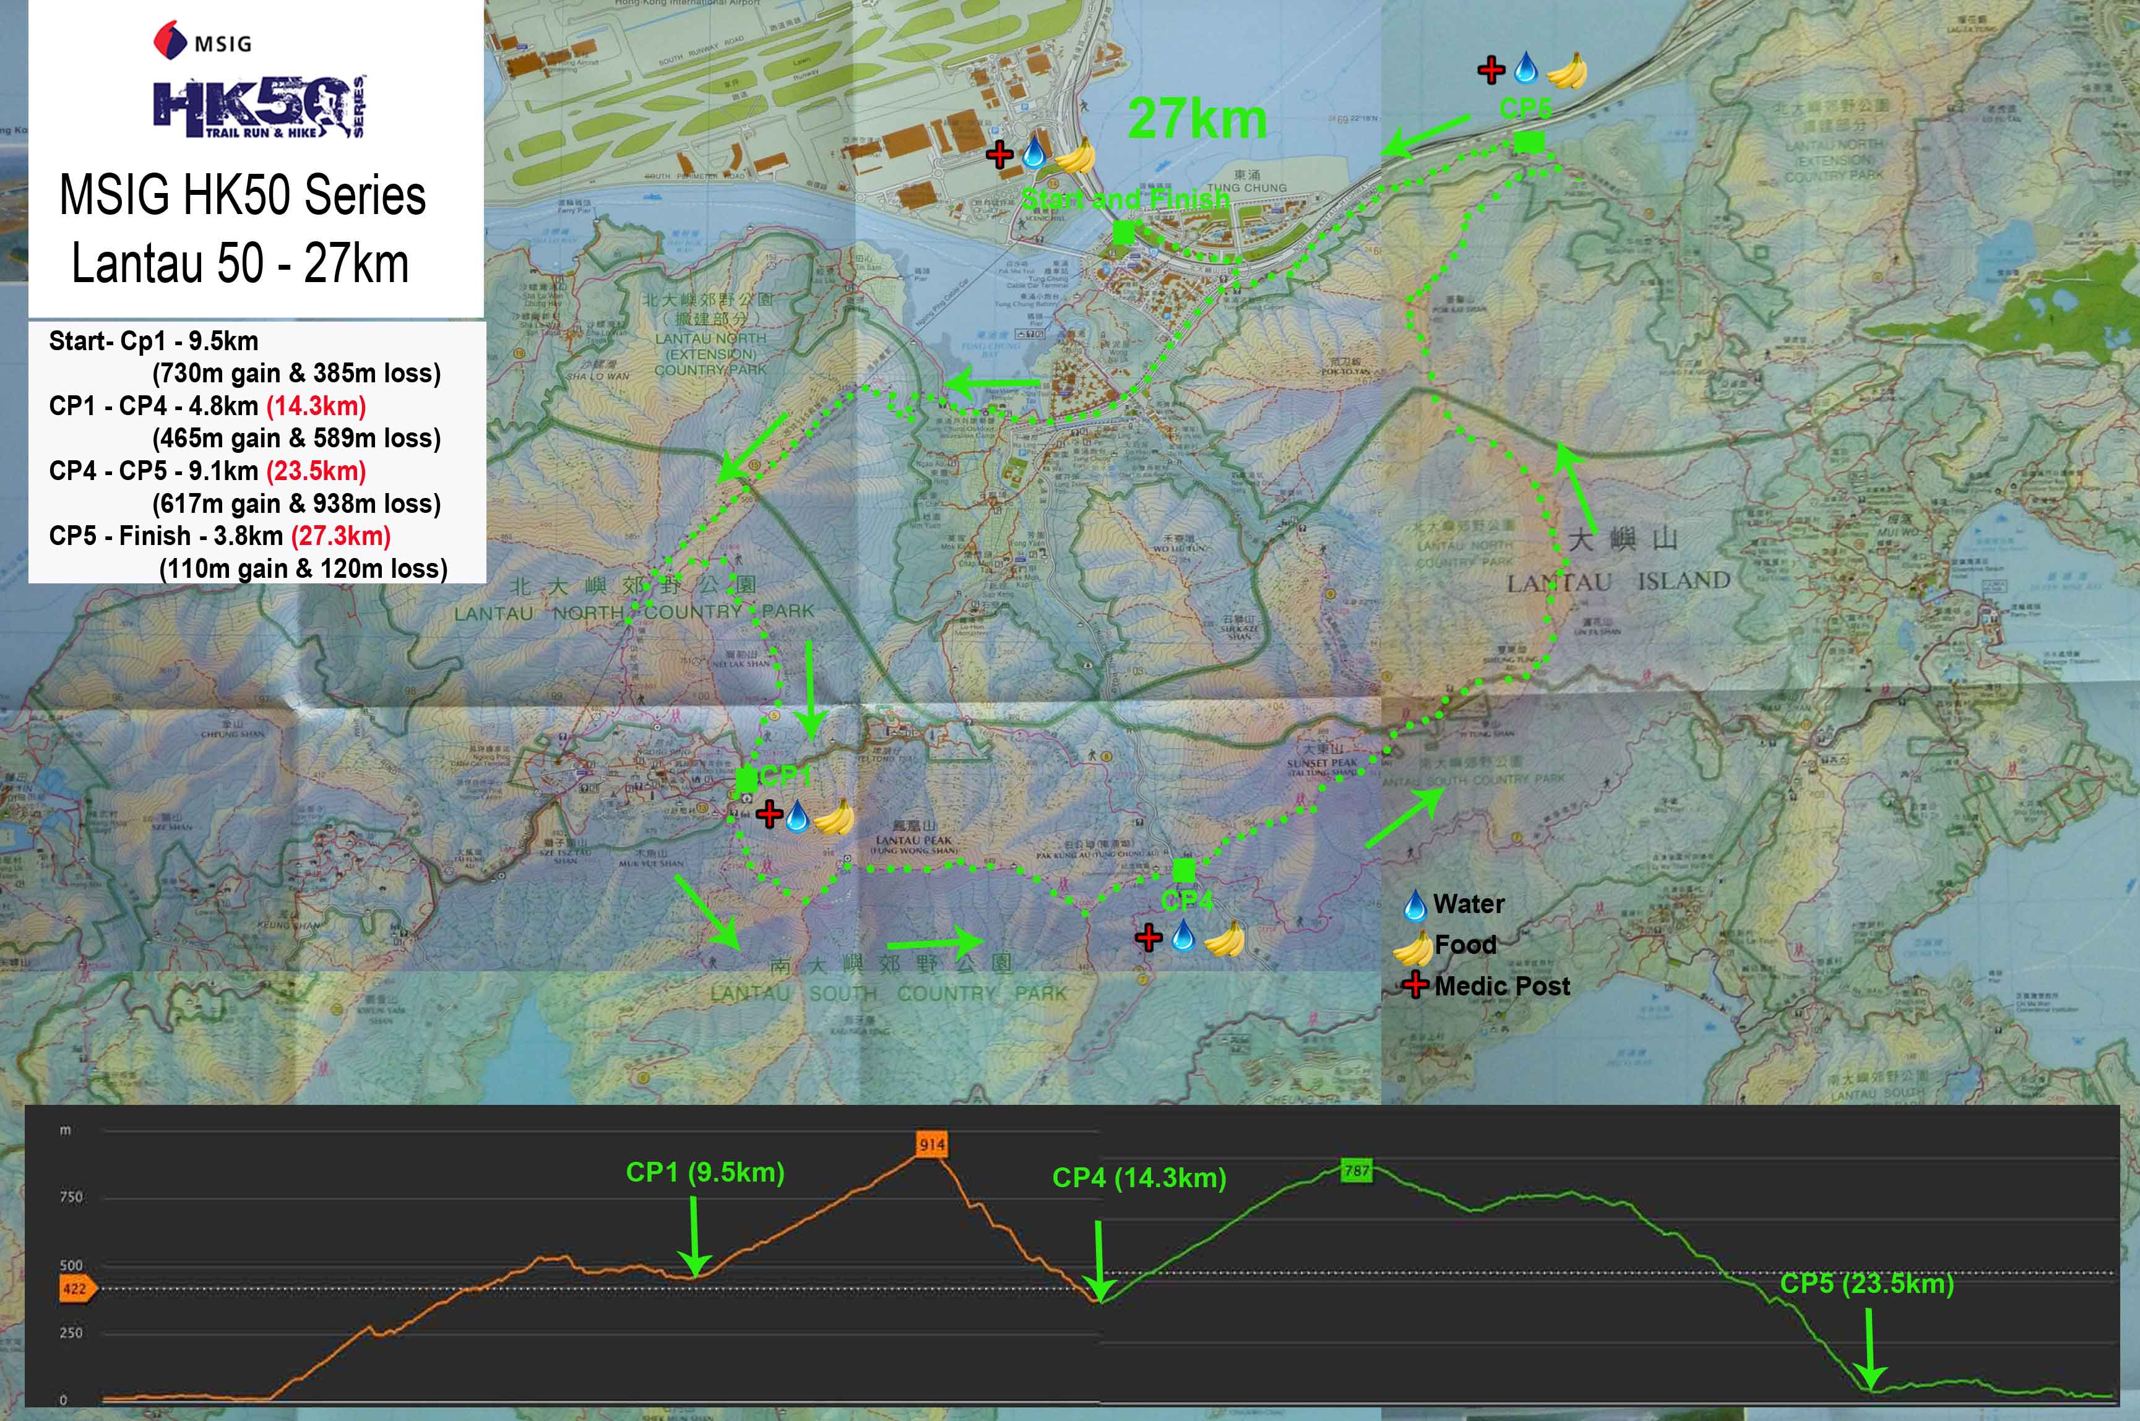The width and height of the screenshot is (2140, 1421).
Task: Select the green CP5 square marker
Action: pos(1530,142)
